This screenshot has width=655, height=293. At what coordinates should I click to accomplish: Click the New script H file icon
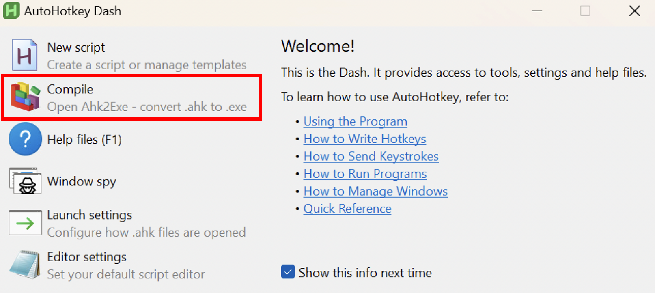point(25,55)
